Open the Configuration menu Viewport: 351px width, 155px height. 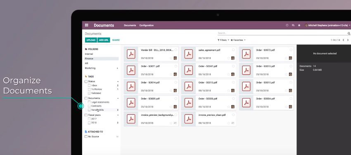pyautogui.click(x=147, y=25)
